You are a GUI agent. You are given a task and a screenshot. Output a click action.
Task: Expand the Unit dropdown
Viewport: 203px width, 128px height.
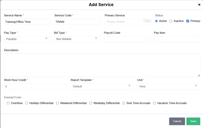coord(168,86)
